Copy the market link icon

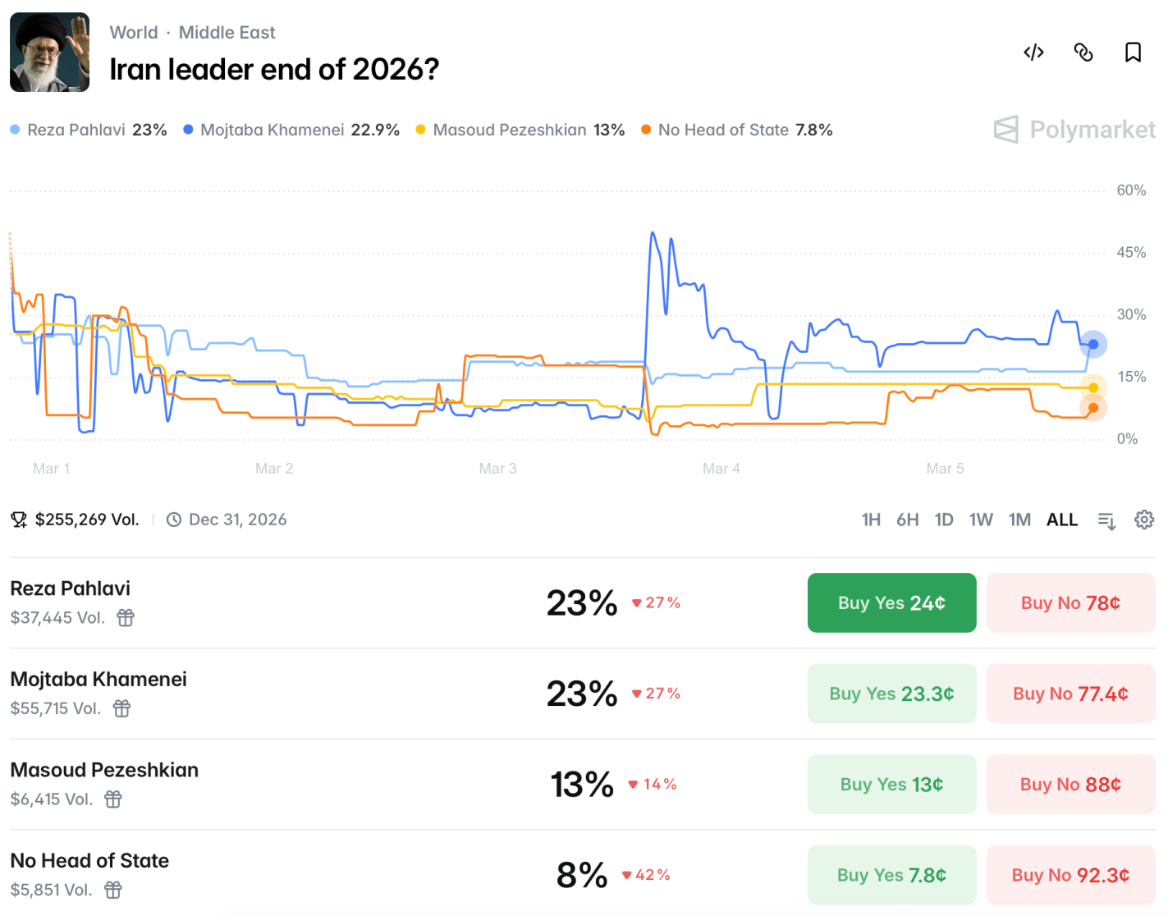pos(1083,53)
